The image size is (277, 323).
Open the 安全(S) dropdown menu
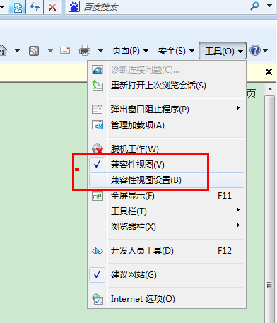pos(176,51)
